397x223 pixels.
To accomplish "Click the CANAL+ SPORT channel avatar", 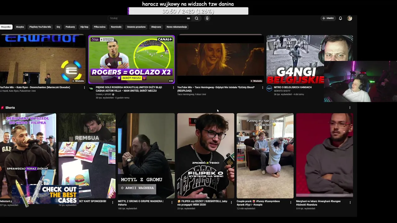I will [91, 89].
